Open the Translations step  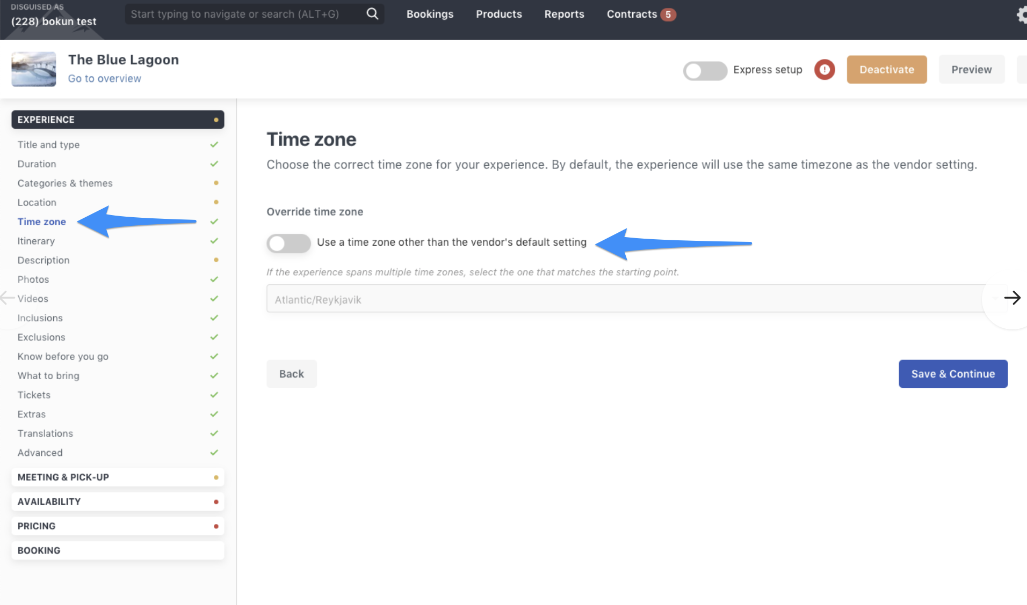click(45, 434)
